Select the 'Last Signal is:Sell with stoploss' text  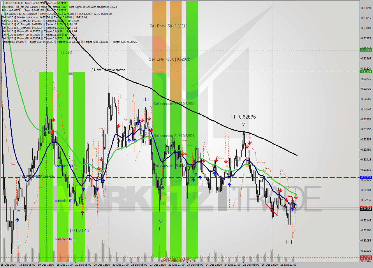coord(94,6)
